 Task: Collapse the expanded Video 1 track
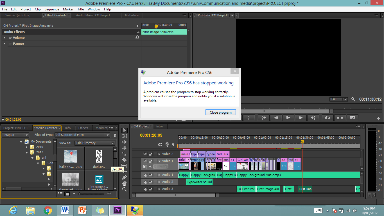pos(160,161)
